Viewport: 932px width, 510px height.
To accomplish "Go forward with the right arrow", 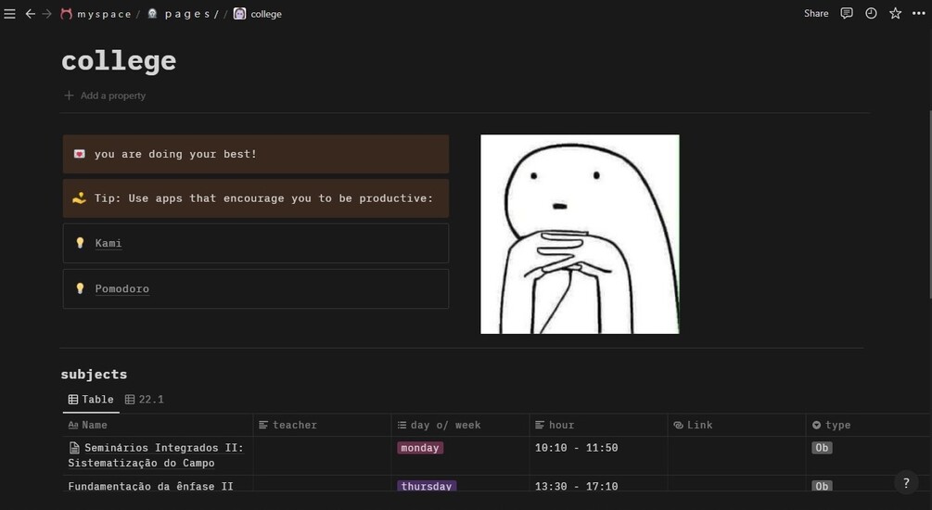I will (x=47, y=14).
